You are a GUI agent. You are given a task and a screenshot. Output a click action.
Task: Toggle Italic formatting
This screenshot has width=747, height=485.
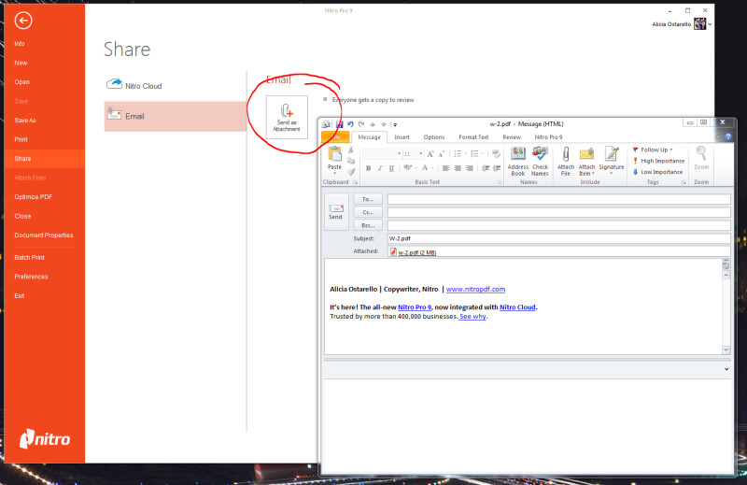[380, 168]
